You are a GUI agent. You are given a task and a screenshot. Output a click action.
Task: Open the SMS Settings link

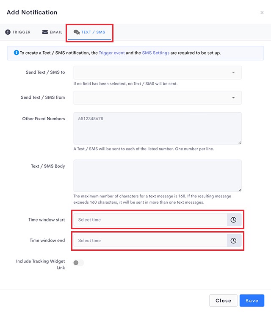coord(156,53)
